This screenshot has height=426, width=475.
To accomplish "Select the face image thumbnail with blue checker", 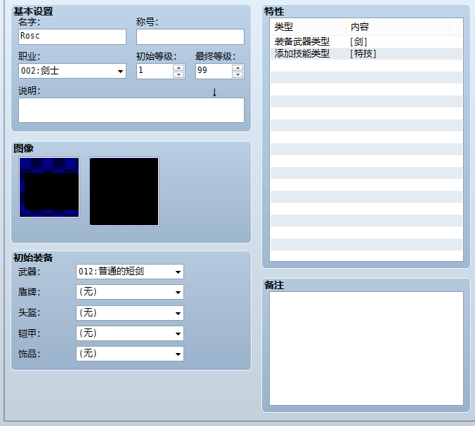I will pyautogui.click(x=49, y=187).
